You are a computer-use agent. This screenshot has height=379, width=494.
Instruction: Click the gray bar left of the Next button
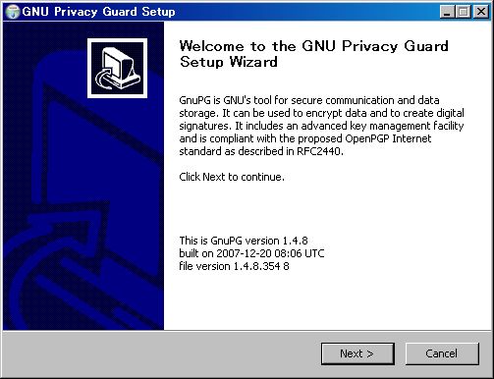click(160, 353)
